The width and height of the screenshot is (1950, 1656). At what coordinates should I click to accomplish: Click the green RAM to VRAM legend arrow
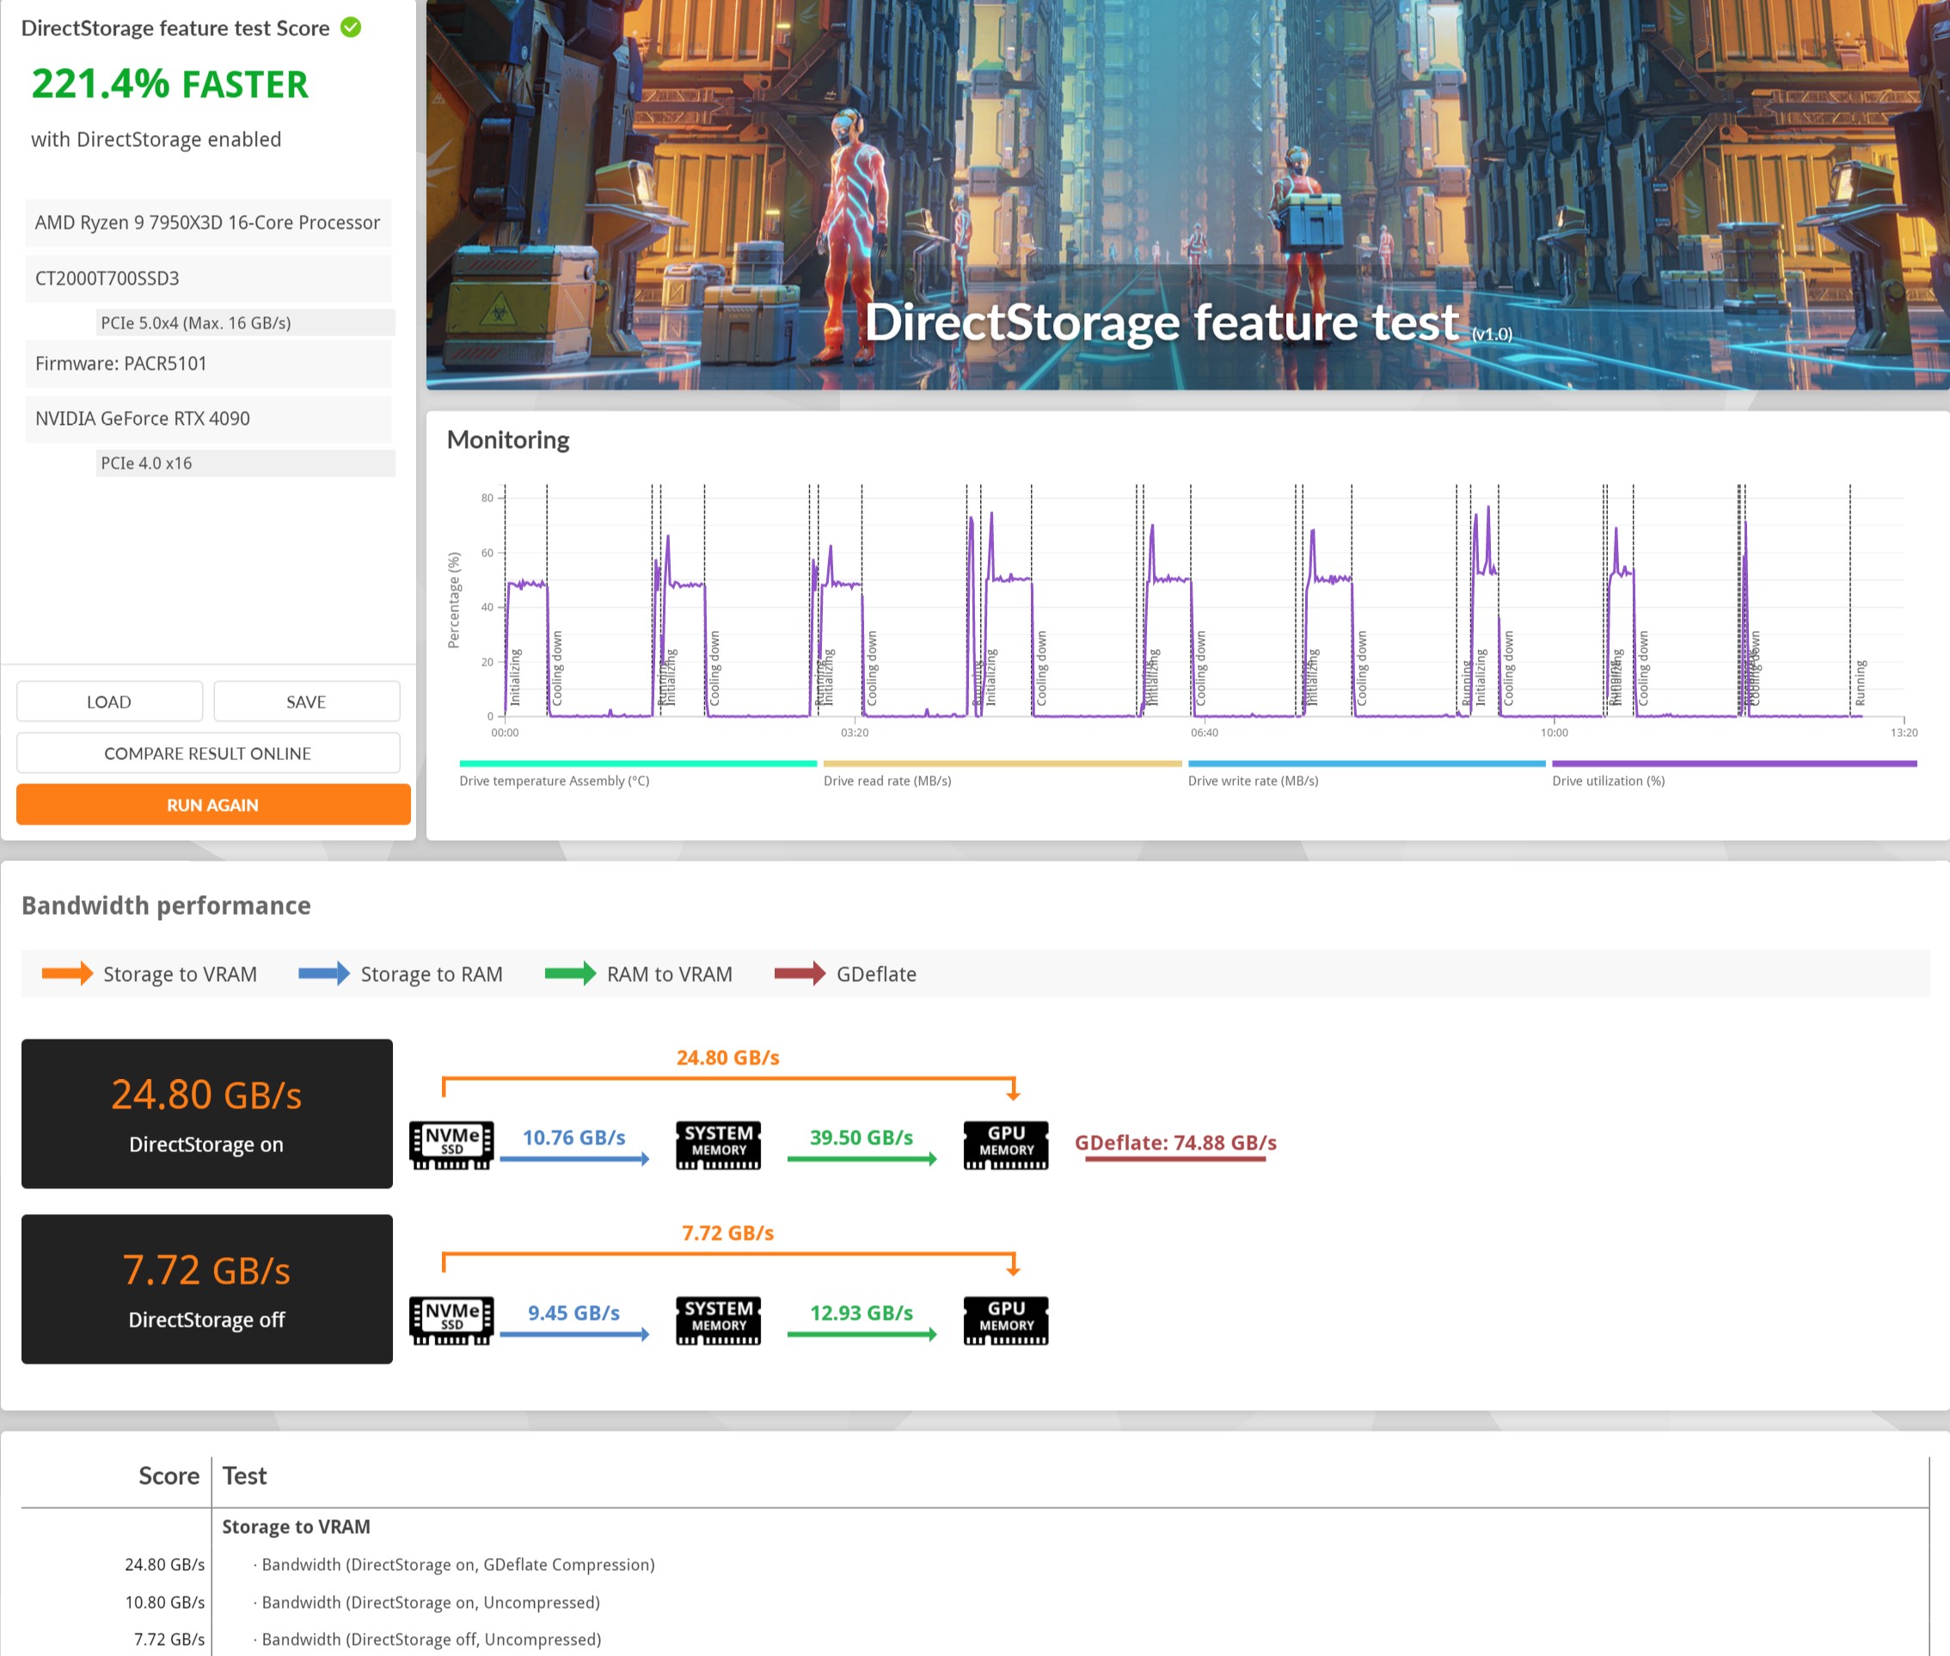pyautogui.click(x=571, y=973)
